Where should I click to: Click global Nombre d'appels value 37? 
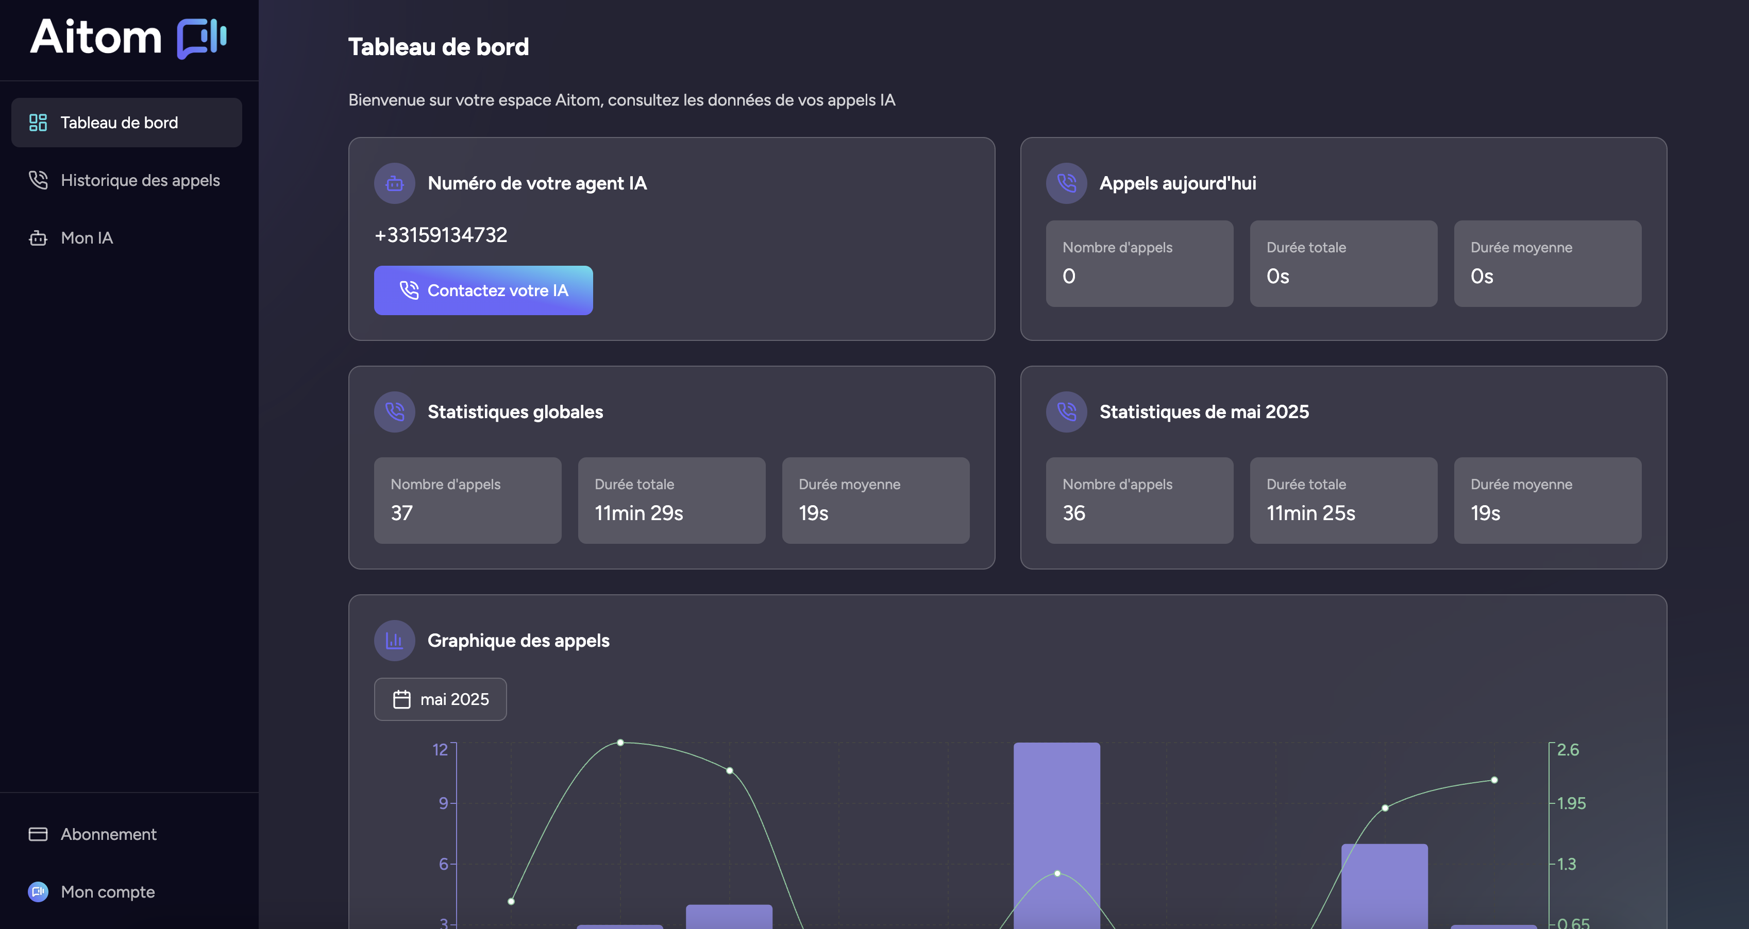402,513
